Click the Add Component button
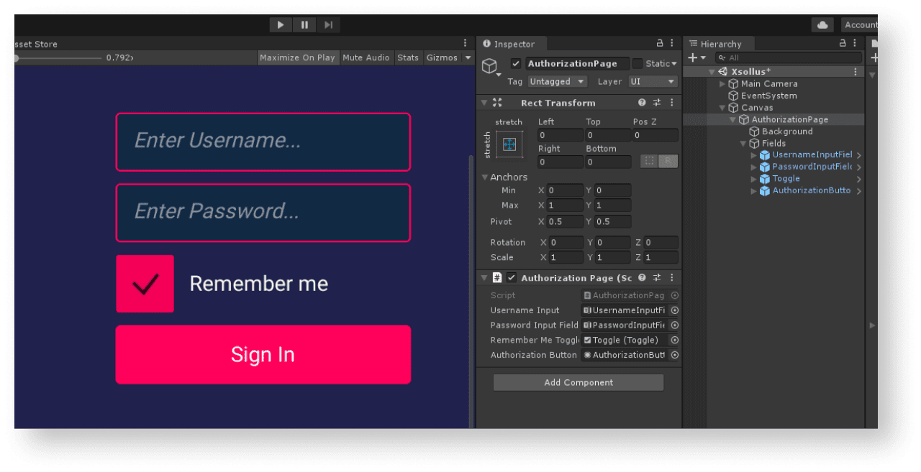The height and width of the screenshot is (472, 921). [x=579, y=382]
